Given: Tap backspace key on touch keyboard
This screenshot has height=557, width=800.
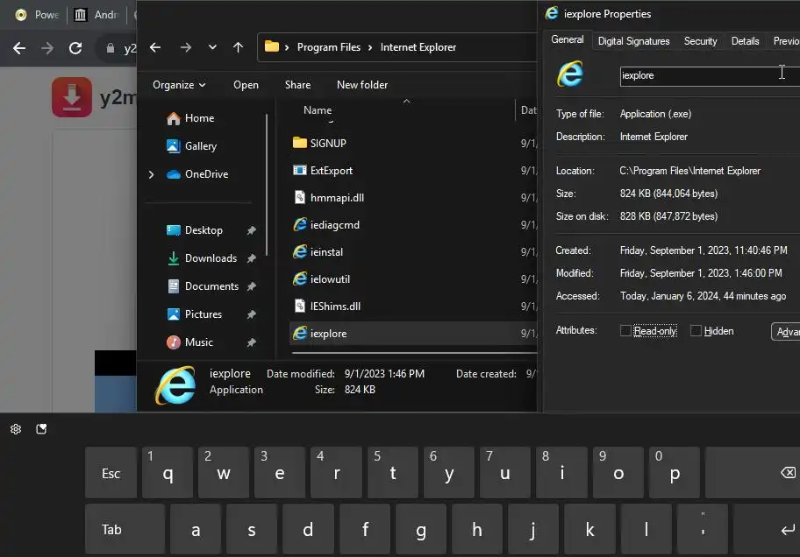Looking at the screenshot, I should [753, 473].
